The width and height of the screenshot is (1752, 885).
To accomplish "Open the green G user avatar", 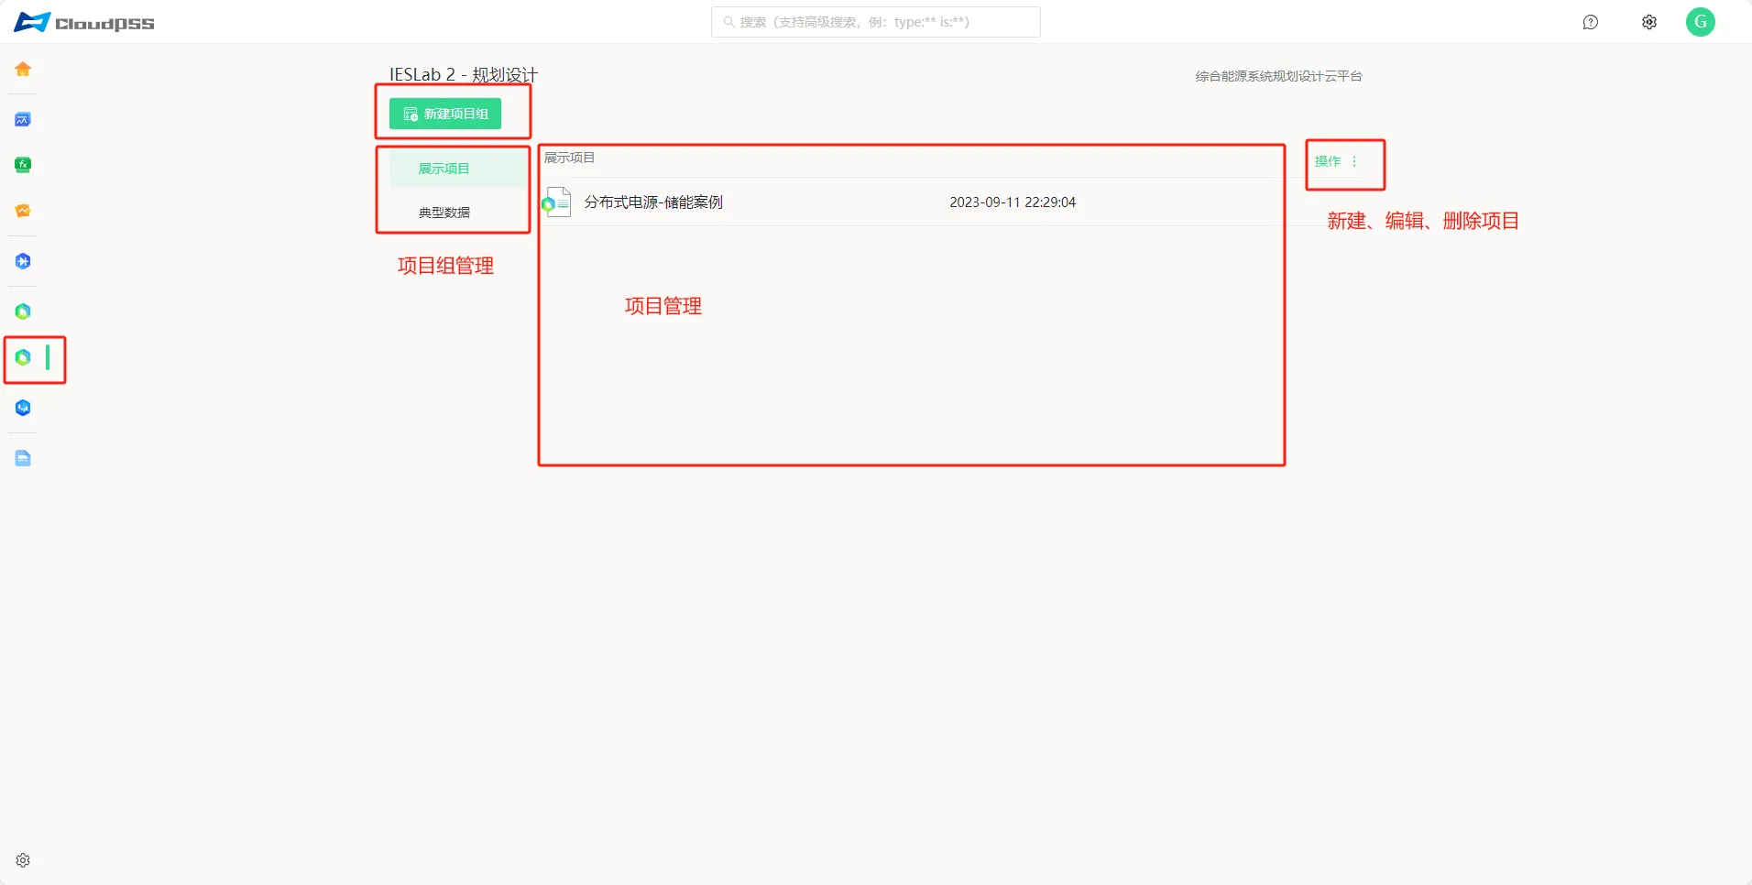I will [x=1701, y=22].
